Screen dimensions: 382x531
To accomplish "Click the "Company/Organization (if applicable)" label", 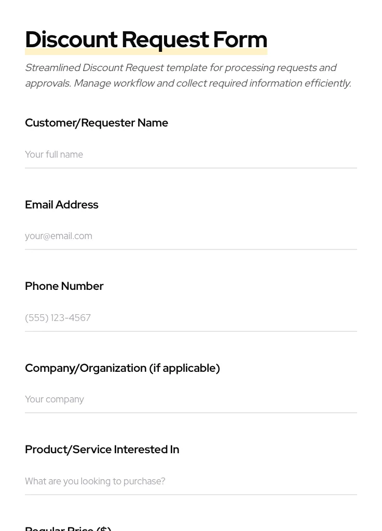I will pos(122,368).
